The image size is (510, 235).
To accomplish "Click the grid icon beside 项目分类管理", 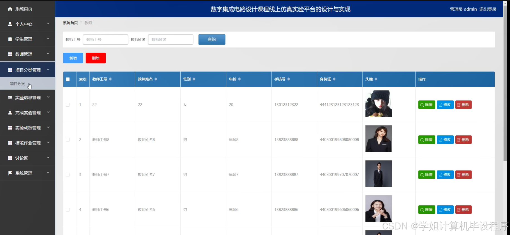I will tap(10, 70).
